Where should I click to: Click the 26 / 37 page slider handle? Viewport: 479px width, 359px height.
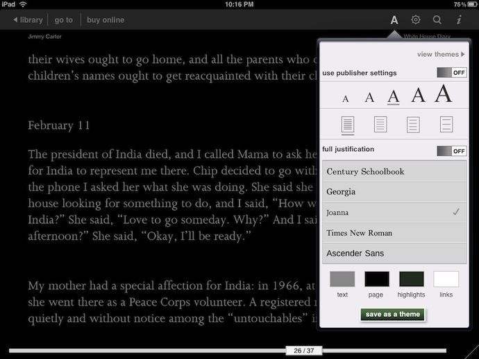click(304, 351)
